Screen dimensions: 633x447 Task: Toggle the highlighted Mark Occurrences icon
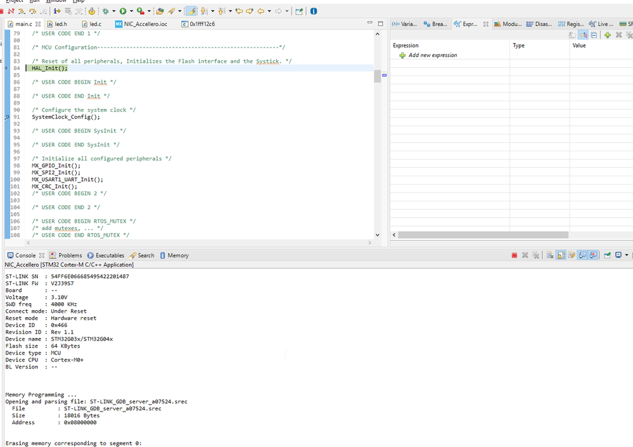(x=191, y=11)
